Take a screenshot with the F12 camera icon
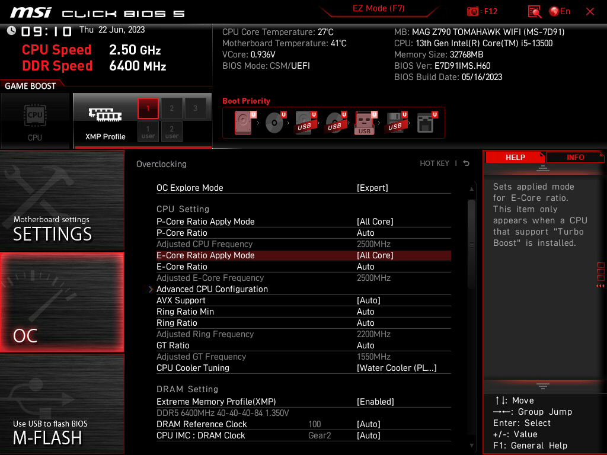This screenshot has height=455, width=607. [472, 12]
